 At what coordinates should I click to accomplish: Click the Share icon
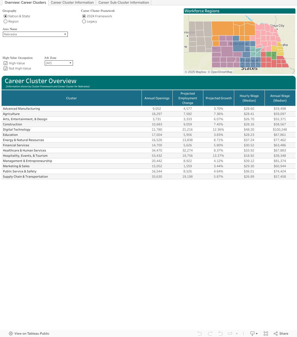click(x=281, y=334)
